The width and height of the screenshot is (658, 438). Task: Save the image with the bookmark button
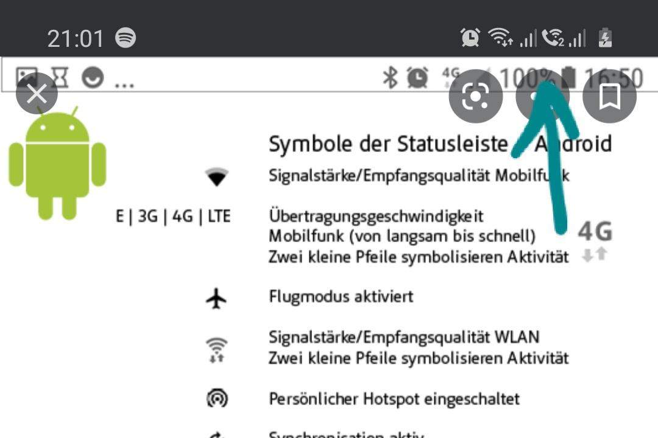(x=609, y=96)
